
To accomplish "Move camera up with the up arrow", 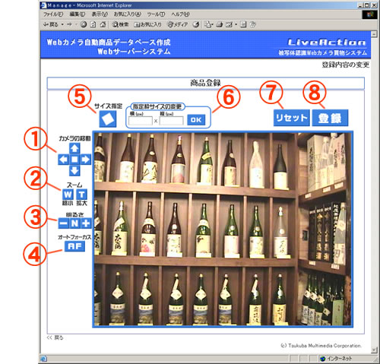I will point(74,148).
